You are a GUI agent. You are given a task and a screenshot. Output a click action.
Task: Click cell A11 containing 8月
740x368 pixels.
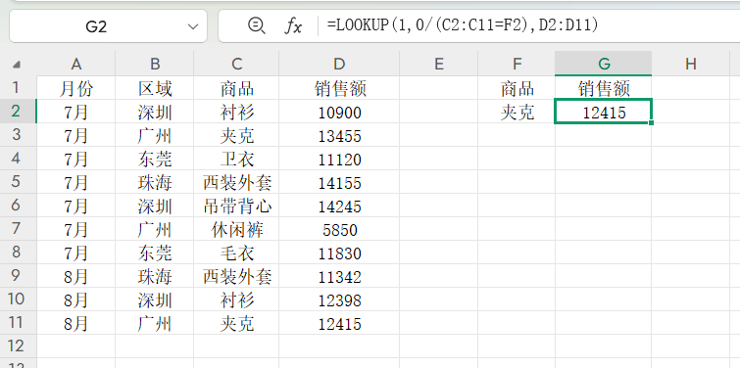click(76, 324)
